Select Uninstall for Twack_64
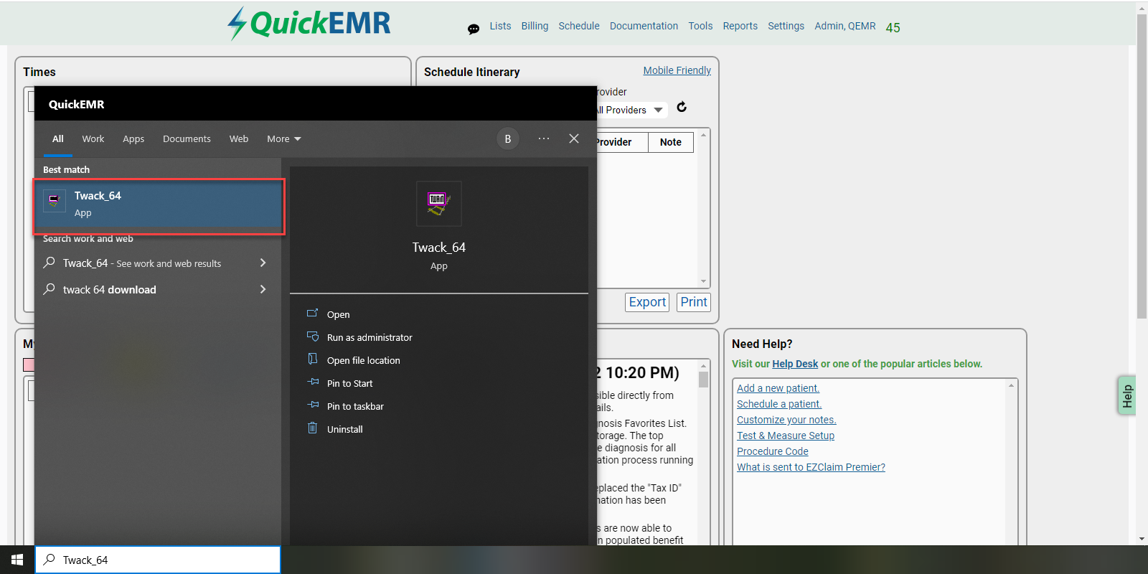The width and height of the screenshot is (1148, 574). coord(345,429)
